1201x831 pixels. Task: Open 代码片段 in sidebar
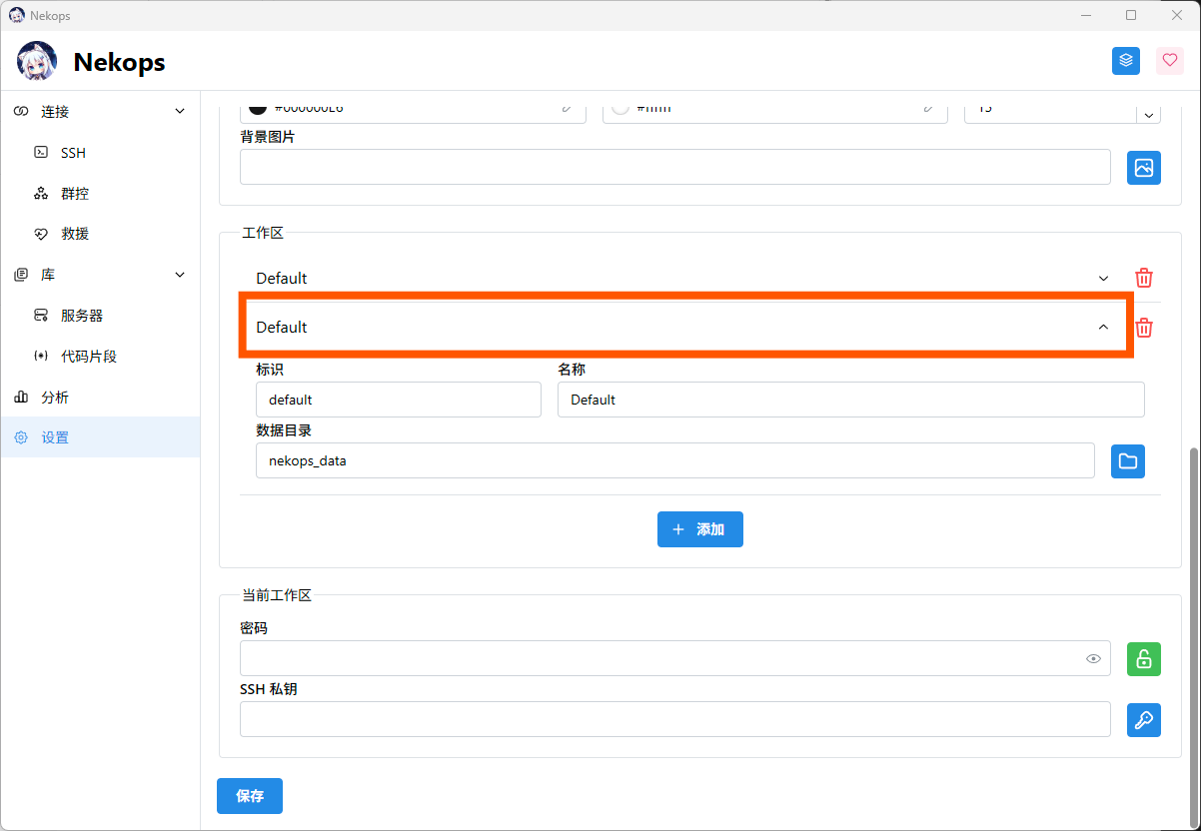pyautogui.click(x=88, y=357)
